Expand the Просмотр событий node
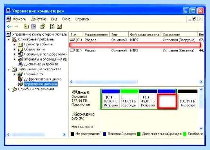 click(x=14, y=45)
